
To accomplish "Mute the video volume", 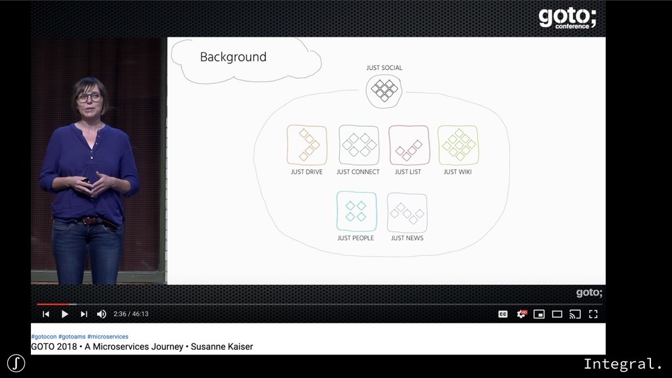I will [x=102, y=314].
